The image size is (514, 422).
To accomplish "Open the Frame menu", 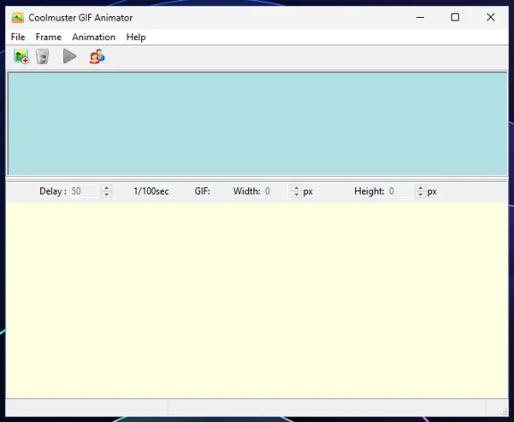I will pos(48,37).
